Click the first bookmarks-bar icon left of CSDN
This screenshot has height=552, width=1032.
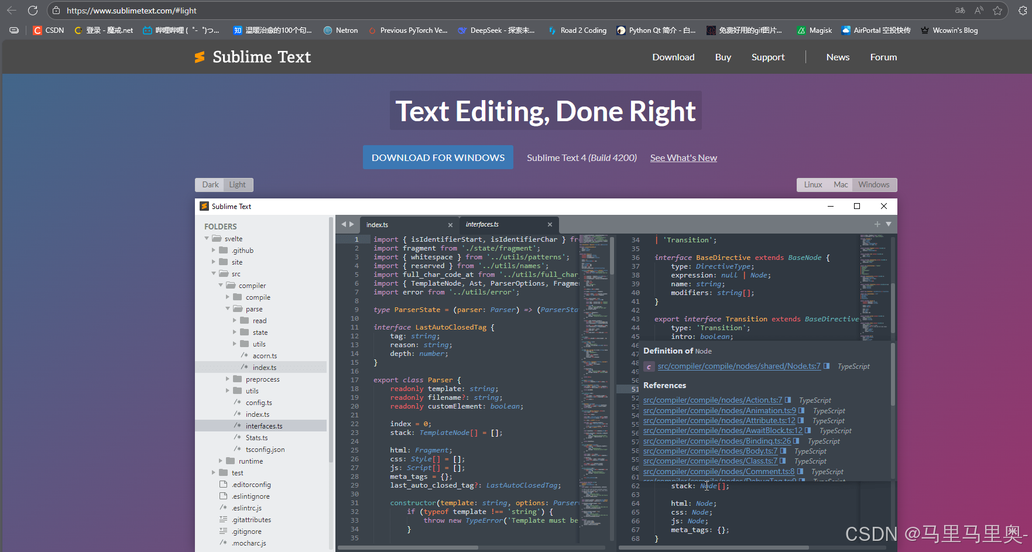tap(14, 30)
